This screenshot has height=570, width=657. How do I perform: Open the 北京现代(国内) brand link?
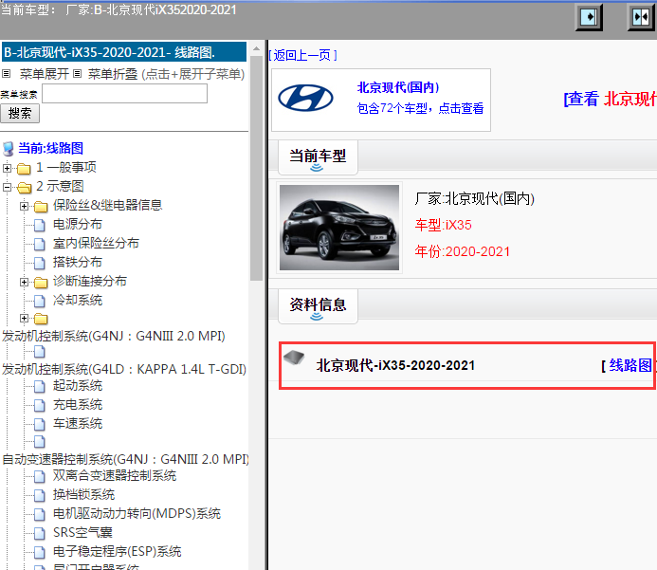coord(398,87)
